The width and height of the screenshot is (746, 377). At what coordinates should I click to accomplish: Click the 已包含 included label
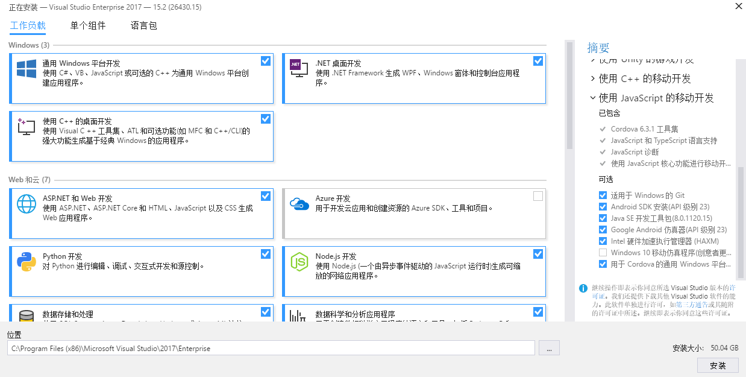point(609,113)
